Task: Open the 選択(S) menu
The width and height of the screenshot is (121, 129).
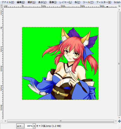Action: (x=32, y=2)
